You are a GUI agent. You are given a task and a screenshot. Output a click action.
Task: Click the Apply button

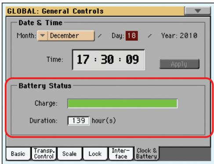tap(179, 64)
